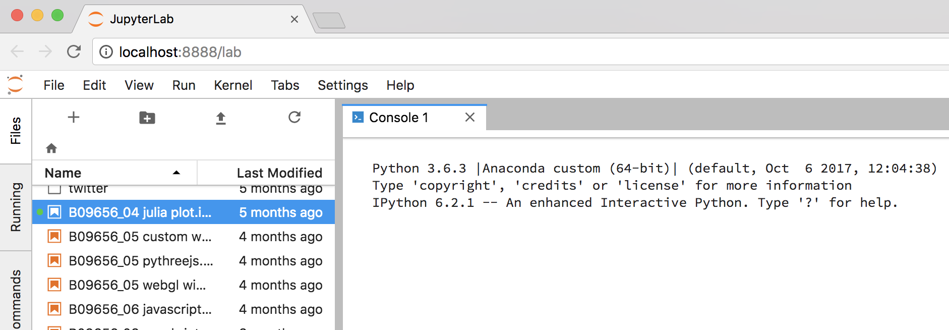This screenshot has width=949, height=330.
Task: Click the macOS green zoom window button
Action: [57, 15]
